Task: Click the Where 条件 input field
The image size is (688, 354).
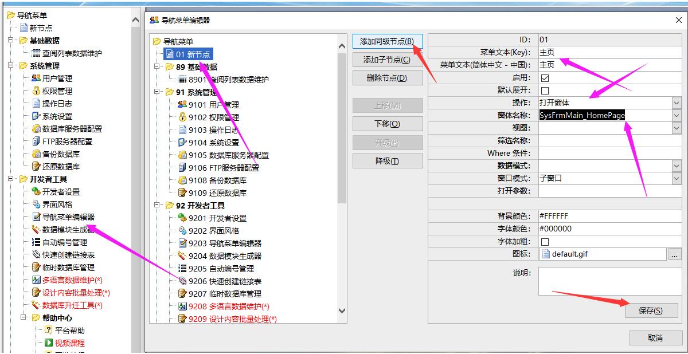Action: pos(610,154)
